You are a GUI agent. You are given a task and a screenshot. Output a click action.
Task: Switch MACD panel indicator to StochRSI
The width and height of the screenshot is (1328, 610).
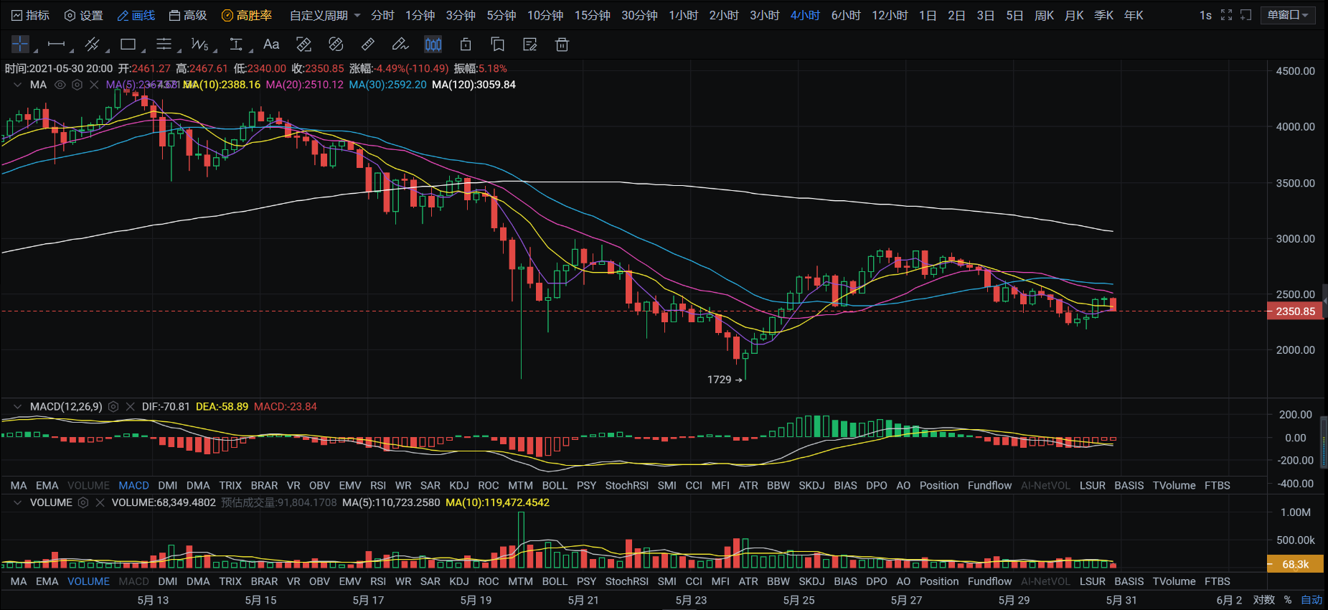627,485
